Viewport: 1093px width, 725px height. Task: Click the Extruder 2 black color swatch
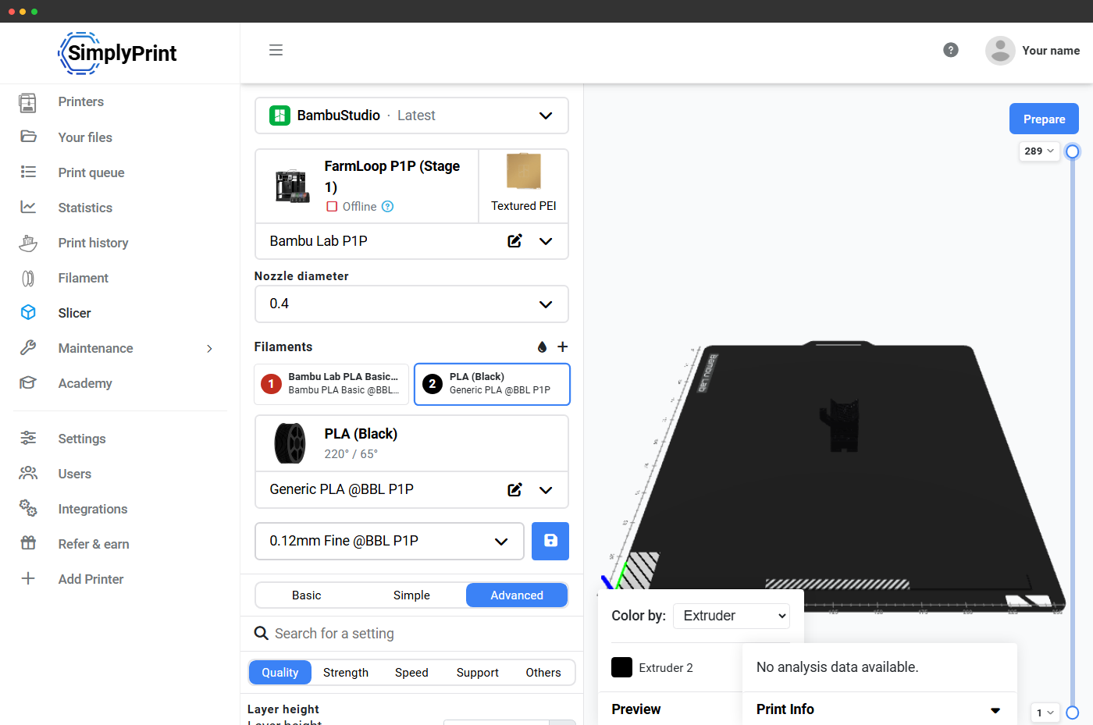(x=621, y=667)
